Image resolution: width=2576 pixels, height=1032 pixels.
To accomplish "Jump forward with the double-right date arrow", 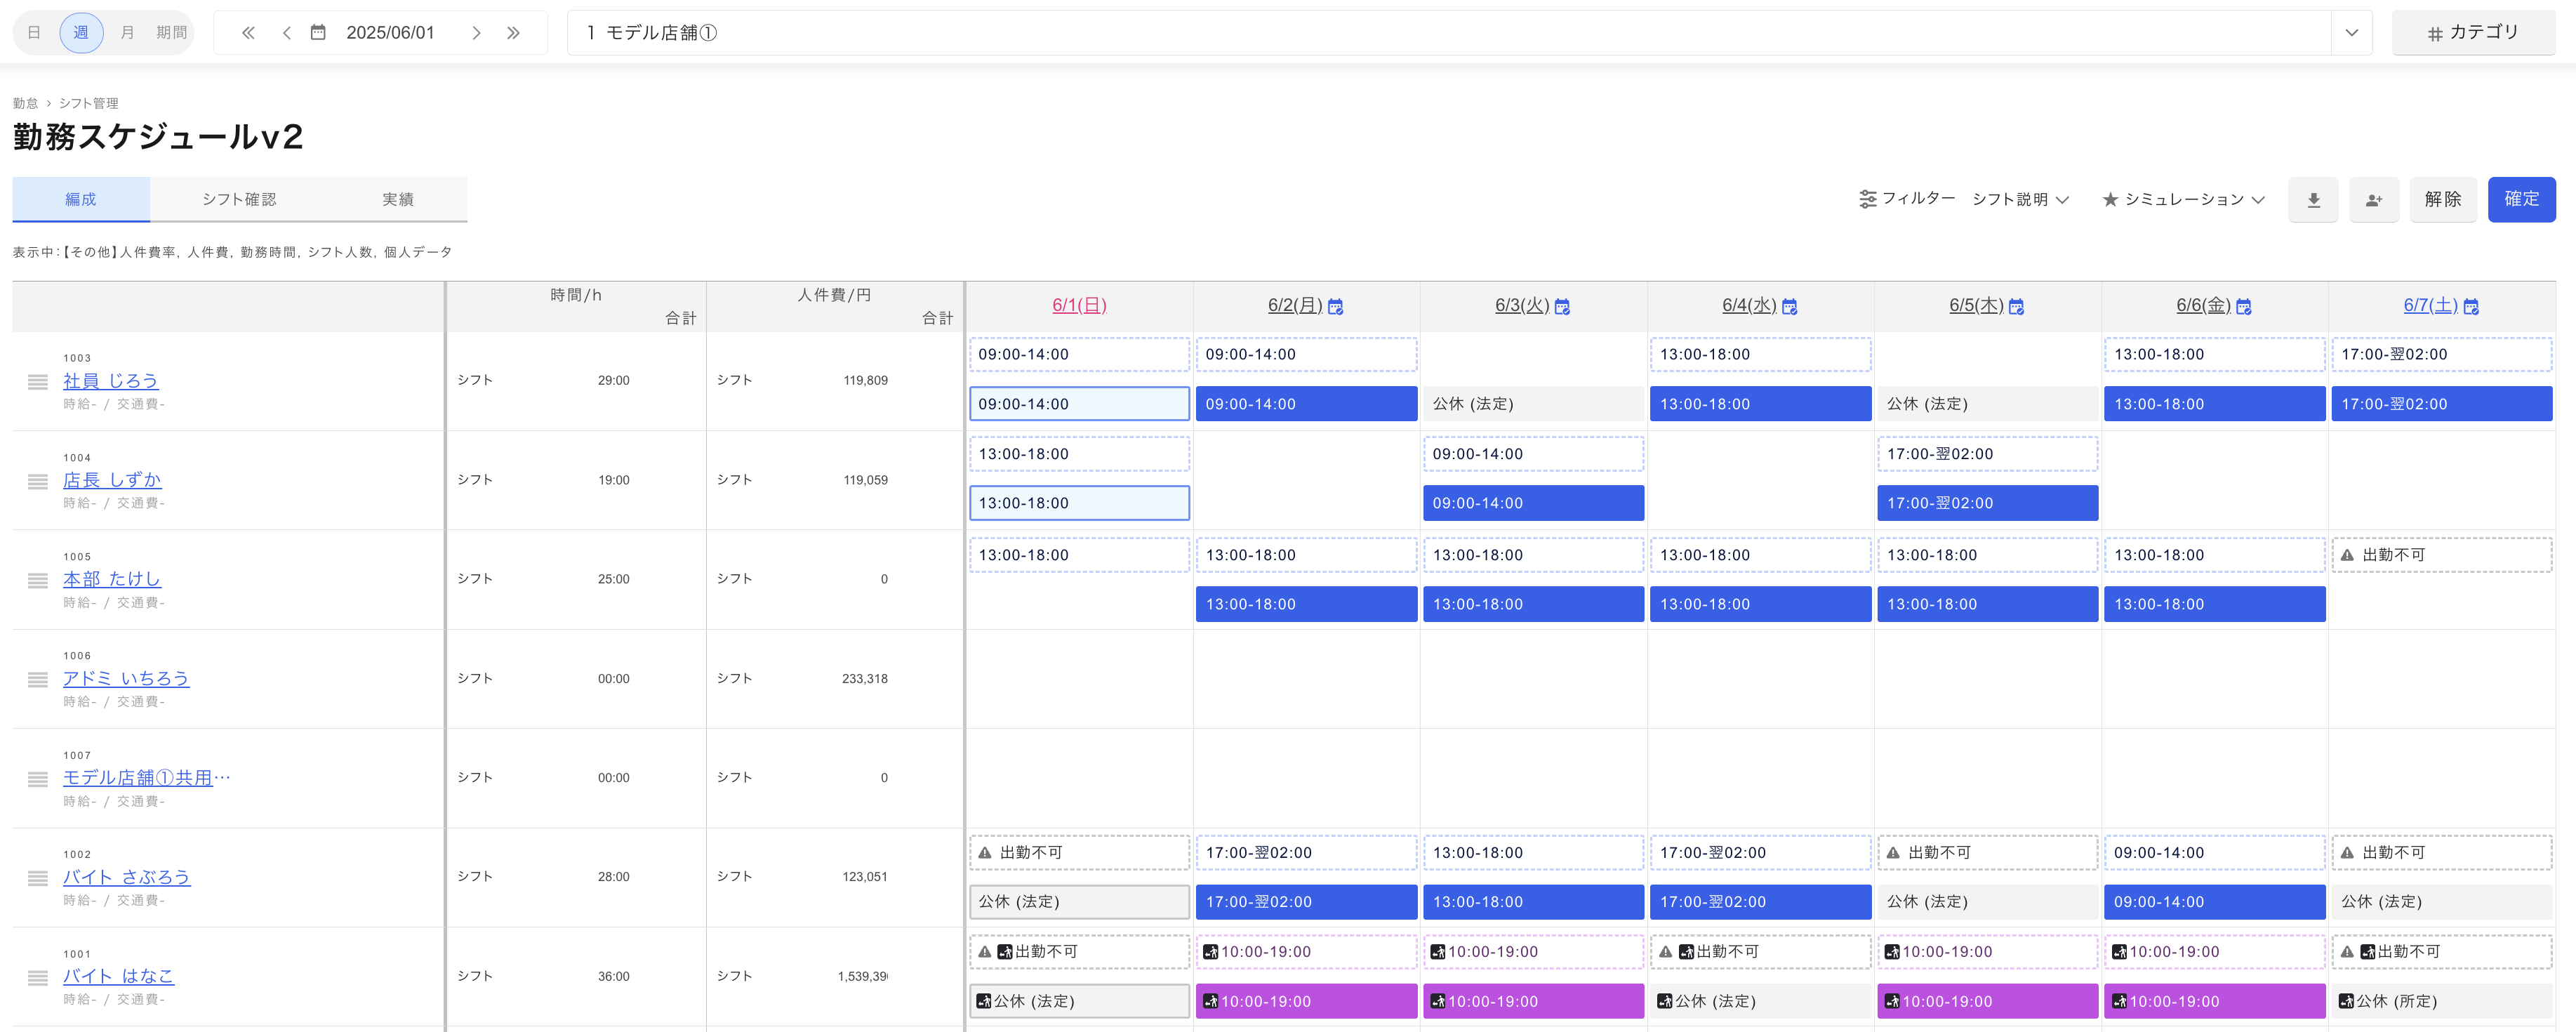I will pyautogui.click(x=513, y=33).
